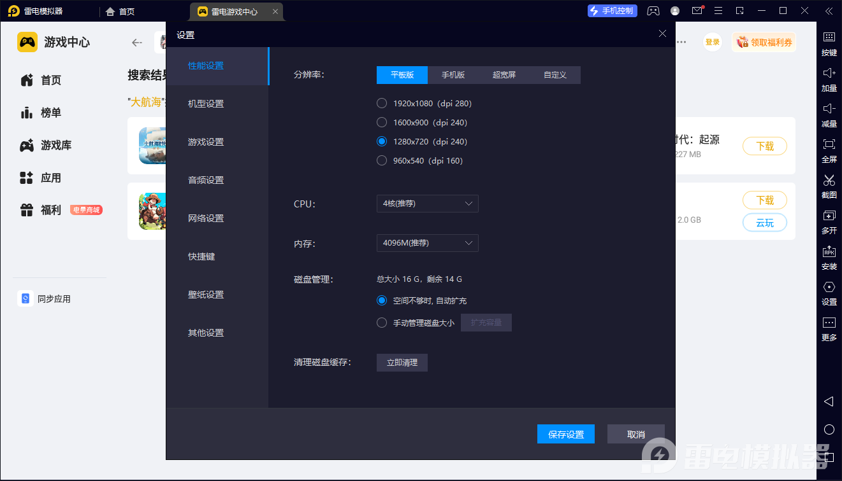Click the 保存设置 button

point(566,434)
